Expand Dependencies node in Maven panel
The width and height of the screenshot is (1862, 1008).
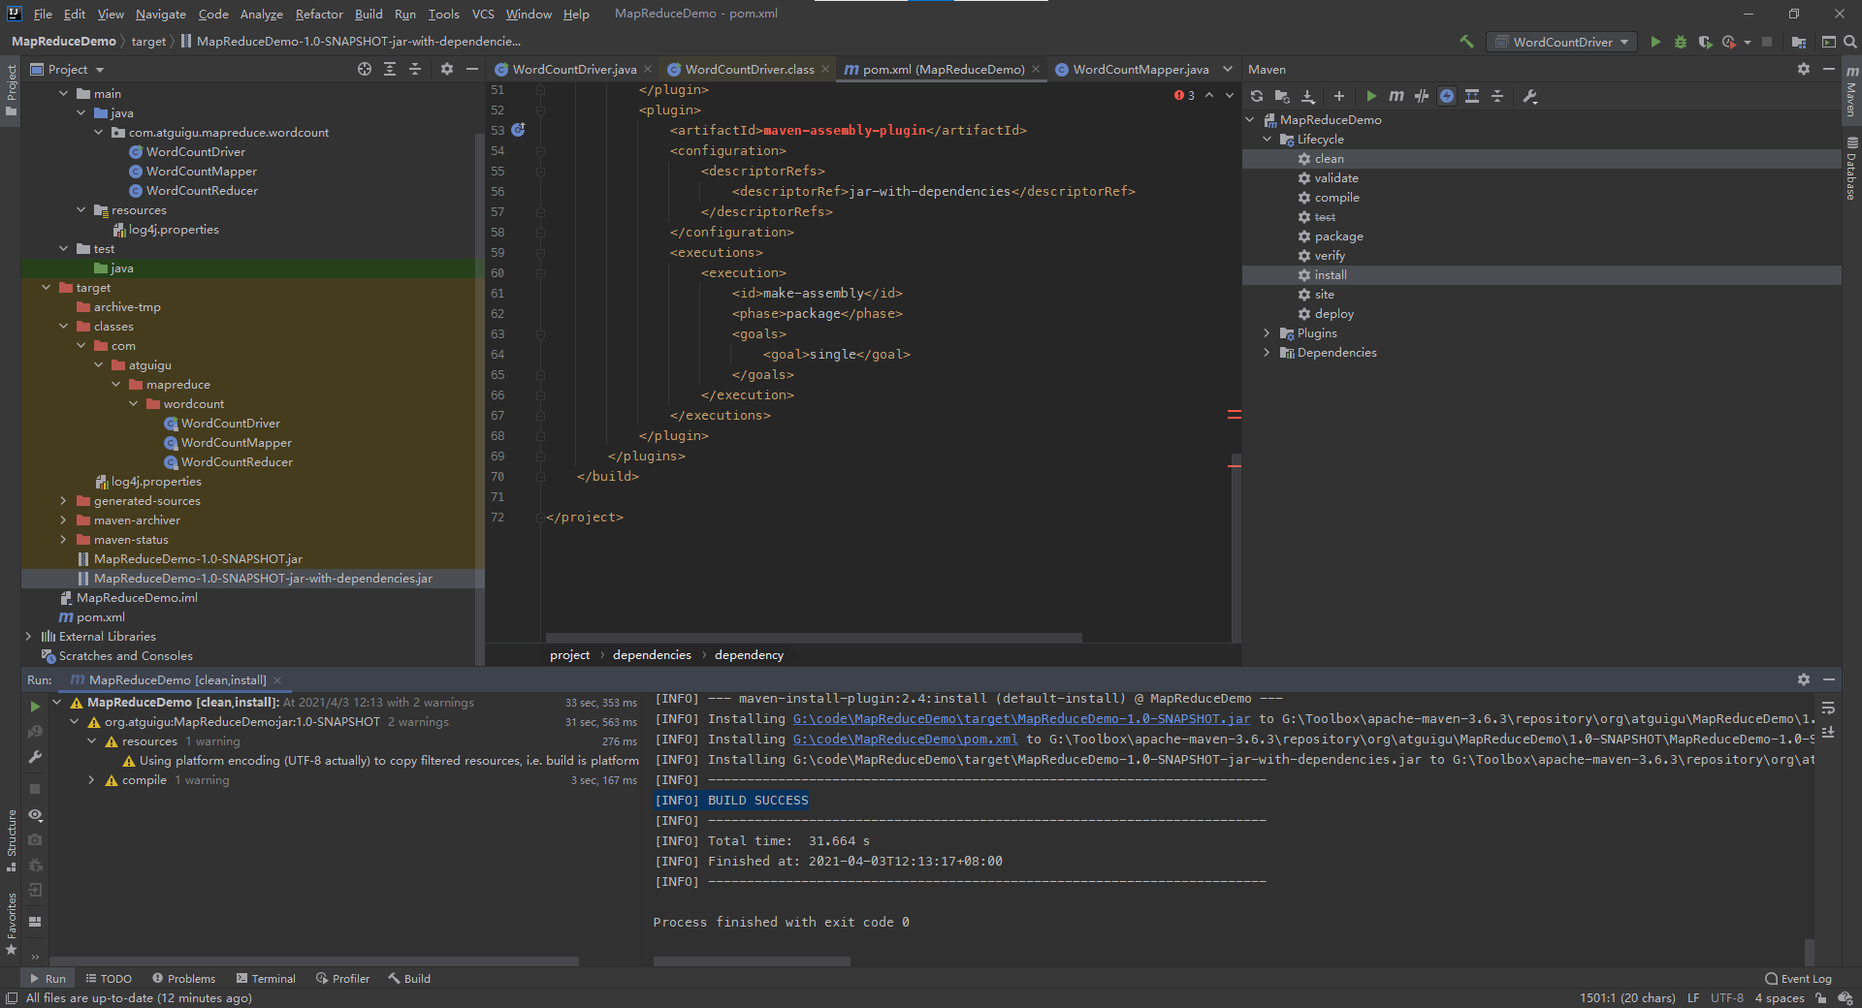[1267, 352]
